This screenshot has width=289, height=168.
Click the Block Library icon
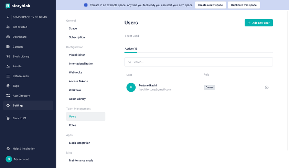[x=8, y=56]
